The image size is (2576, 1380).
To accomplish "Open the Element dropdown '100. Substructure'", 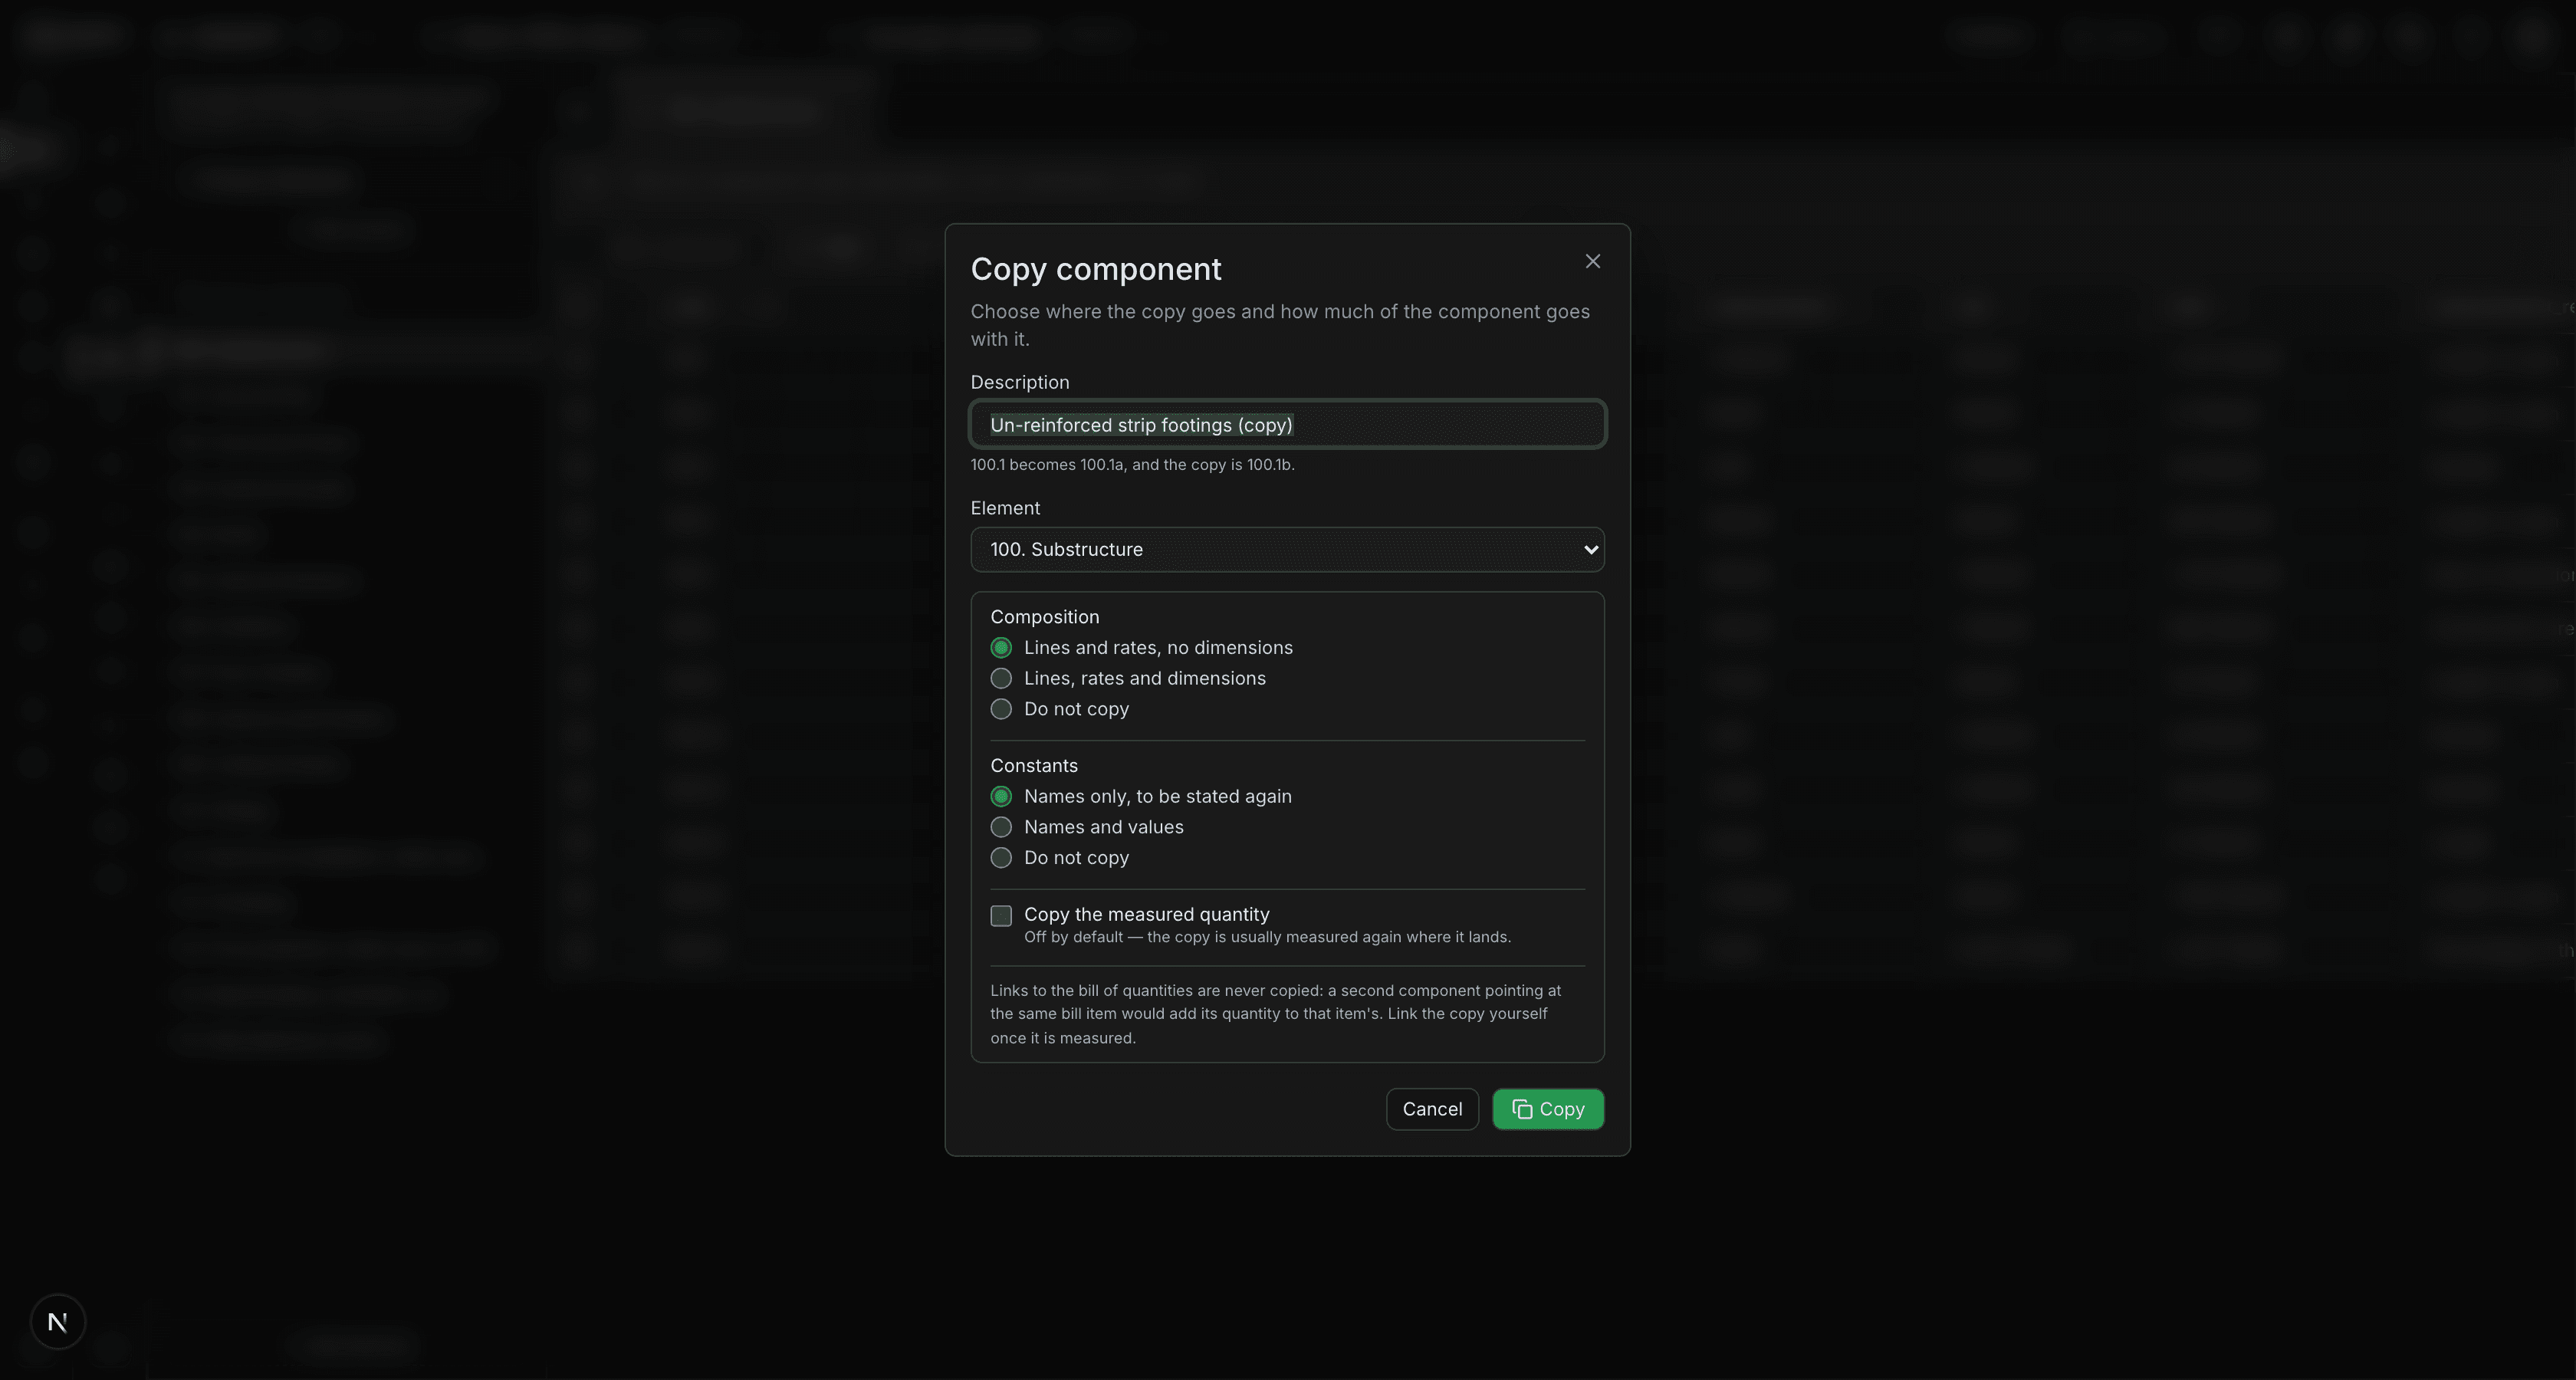I will pos(1287,550).
